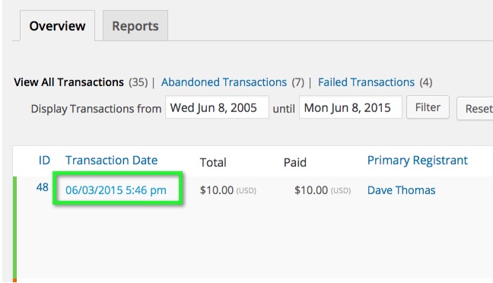Click the Total column header
Viewport: 493px width, 283px height.
213,162
